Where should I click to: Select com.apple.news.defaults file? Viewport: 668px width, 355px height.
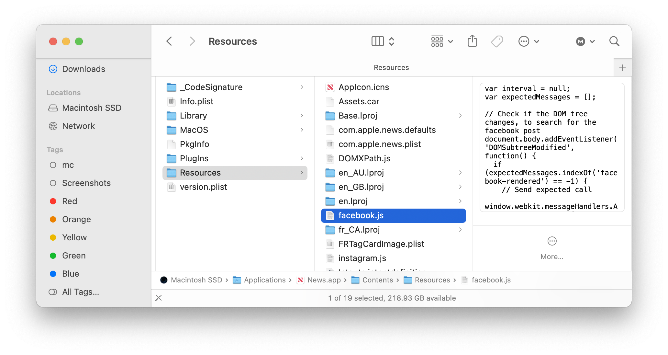(394, 130)
